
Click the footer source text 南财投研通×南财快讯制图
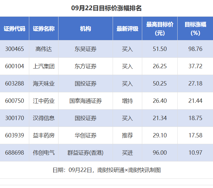pos(129,170)
